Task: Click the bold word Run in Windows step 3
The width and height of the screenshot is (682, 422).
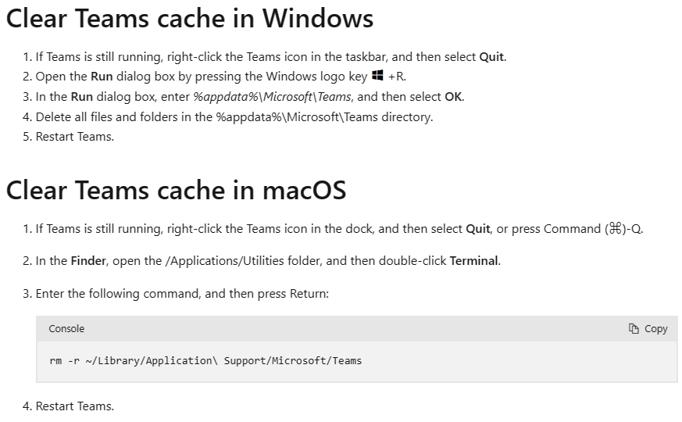Action: (x=82, y=97)
